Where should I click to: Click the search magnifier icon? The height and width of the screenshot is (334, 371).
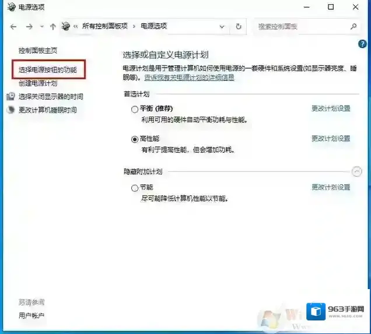[353, 26]
